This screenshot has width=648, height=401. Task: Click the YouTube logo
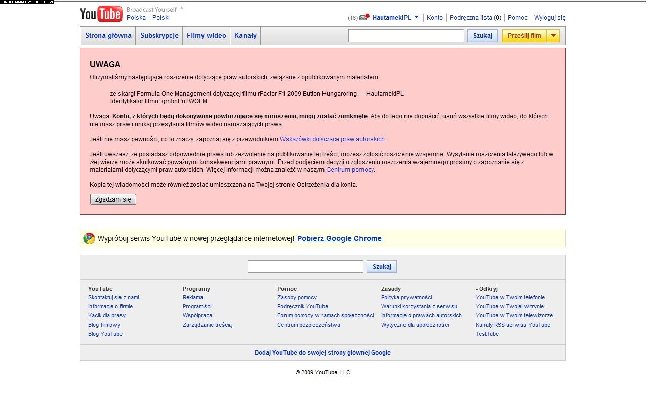click(x=101, y=14)
